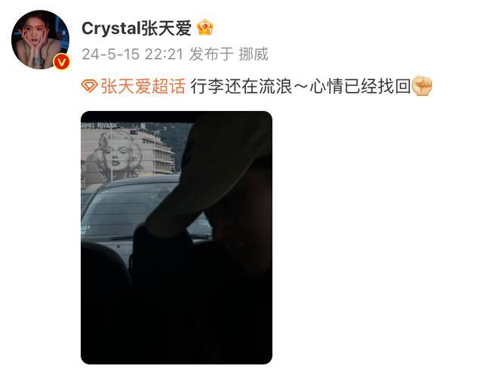Tap the fist emoji ending the post
483x372 pixels.
coord(422,85)
